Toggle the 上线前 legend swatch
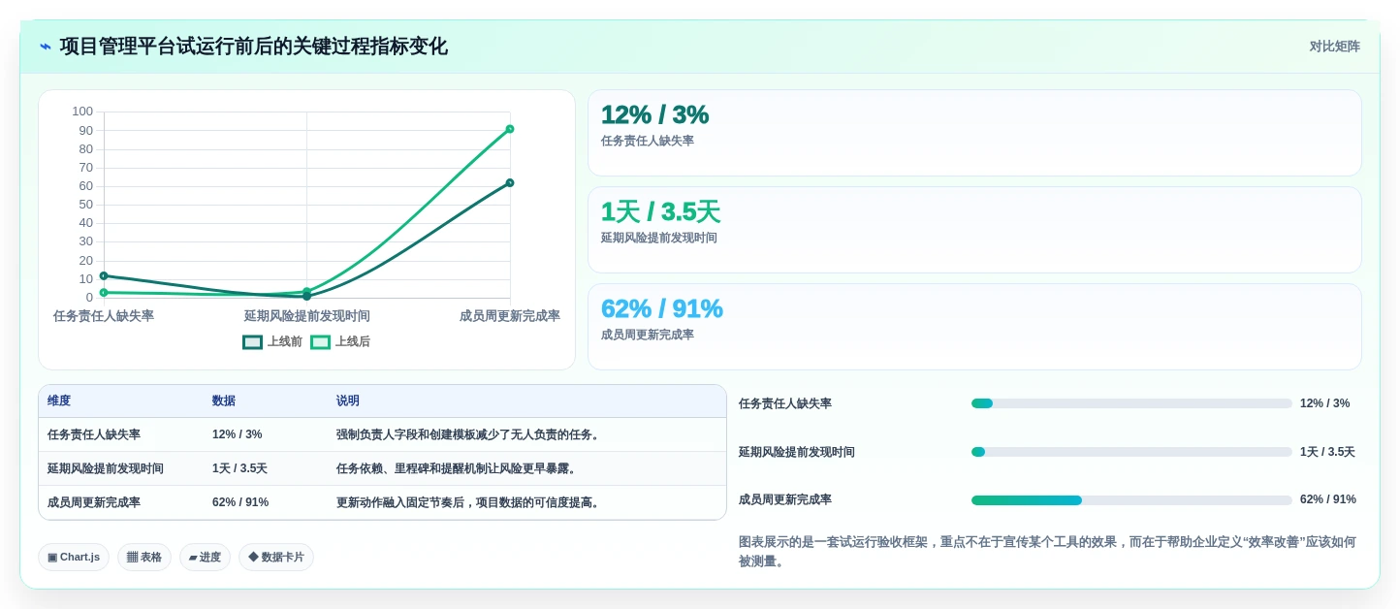Screen dimensions: 1400x609 coord(252,342)
